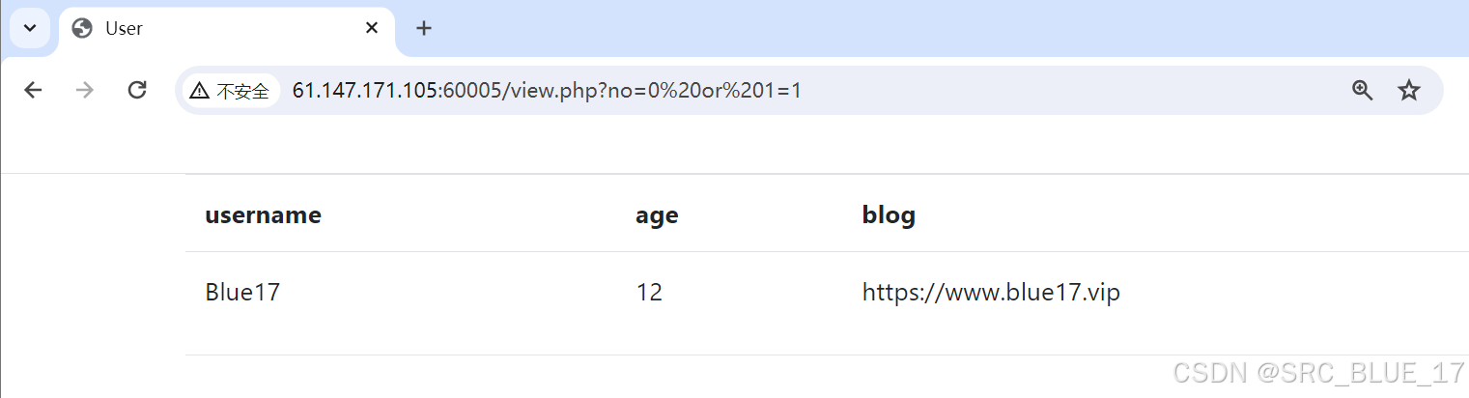Reload the current page
The width and height of the screenshot is (1469, 398).
[137, 90]
